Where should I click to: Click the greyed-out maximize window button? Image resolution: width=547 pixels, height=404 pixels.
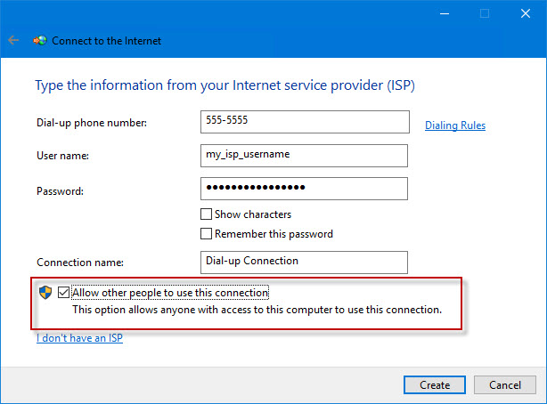[x=486, y=13]
